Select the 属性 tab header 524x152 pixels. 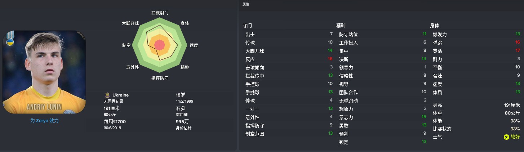click(246, 4)
